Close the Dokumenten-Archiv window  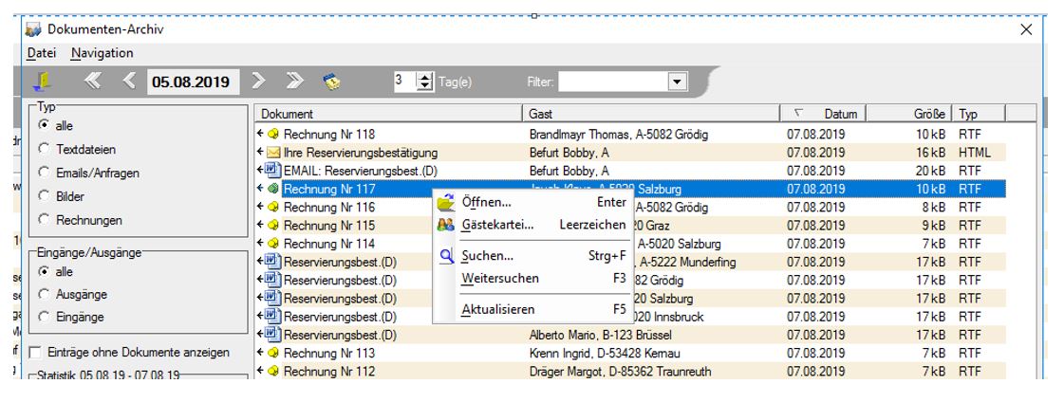[x=1026, y=29]
